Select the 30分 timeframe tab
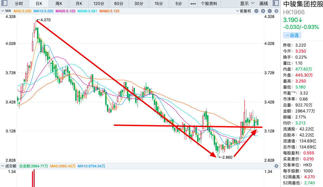 click(x=139, y=4)
